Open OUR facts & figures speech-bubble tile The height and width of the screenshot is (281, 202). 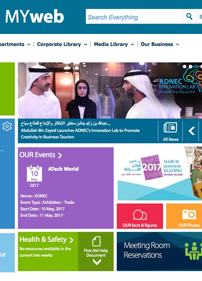click(140, 216)
